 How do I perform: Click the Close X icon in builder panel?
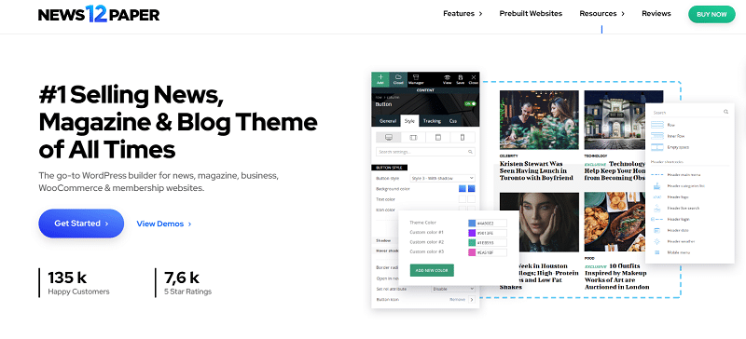[473, 78]
